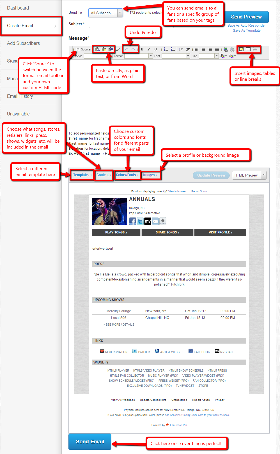The height and width of the screenshot is (454, 280).
Task: Expand the Font dropdown
Action: click(188, 56)
